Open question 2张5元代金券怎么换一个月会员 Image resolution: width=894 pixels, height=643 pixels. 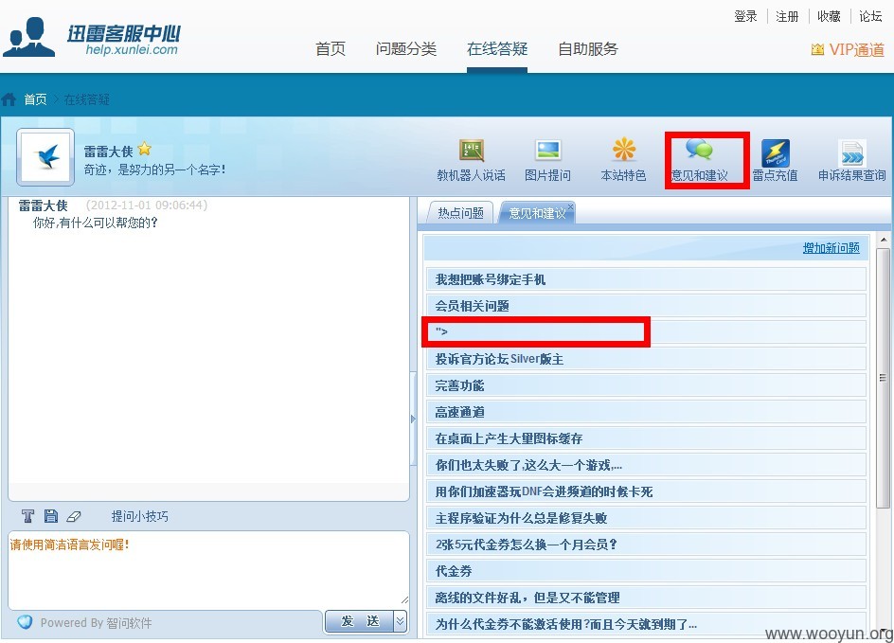pyautogui.click(x=646, y=545)
